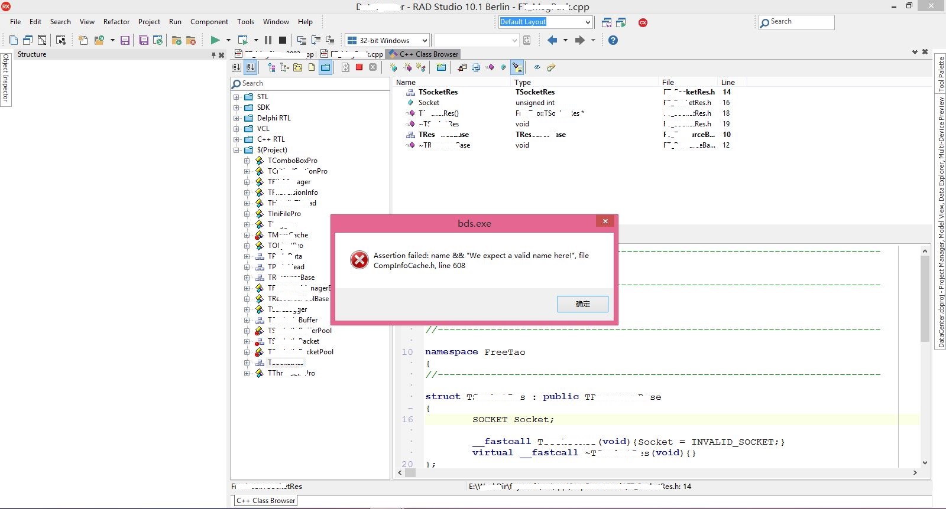Viewport: 946px width, 509px height.
Task: Collapse the $(Project) tree node
Action: (x=237, y=150)
